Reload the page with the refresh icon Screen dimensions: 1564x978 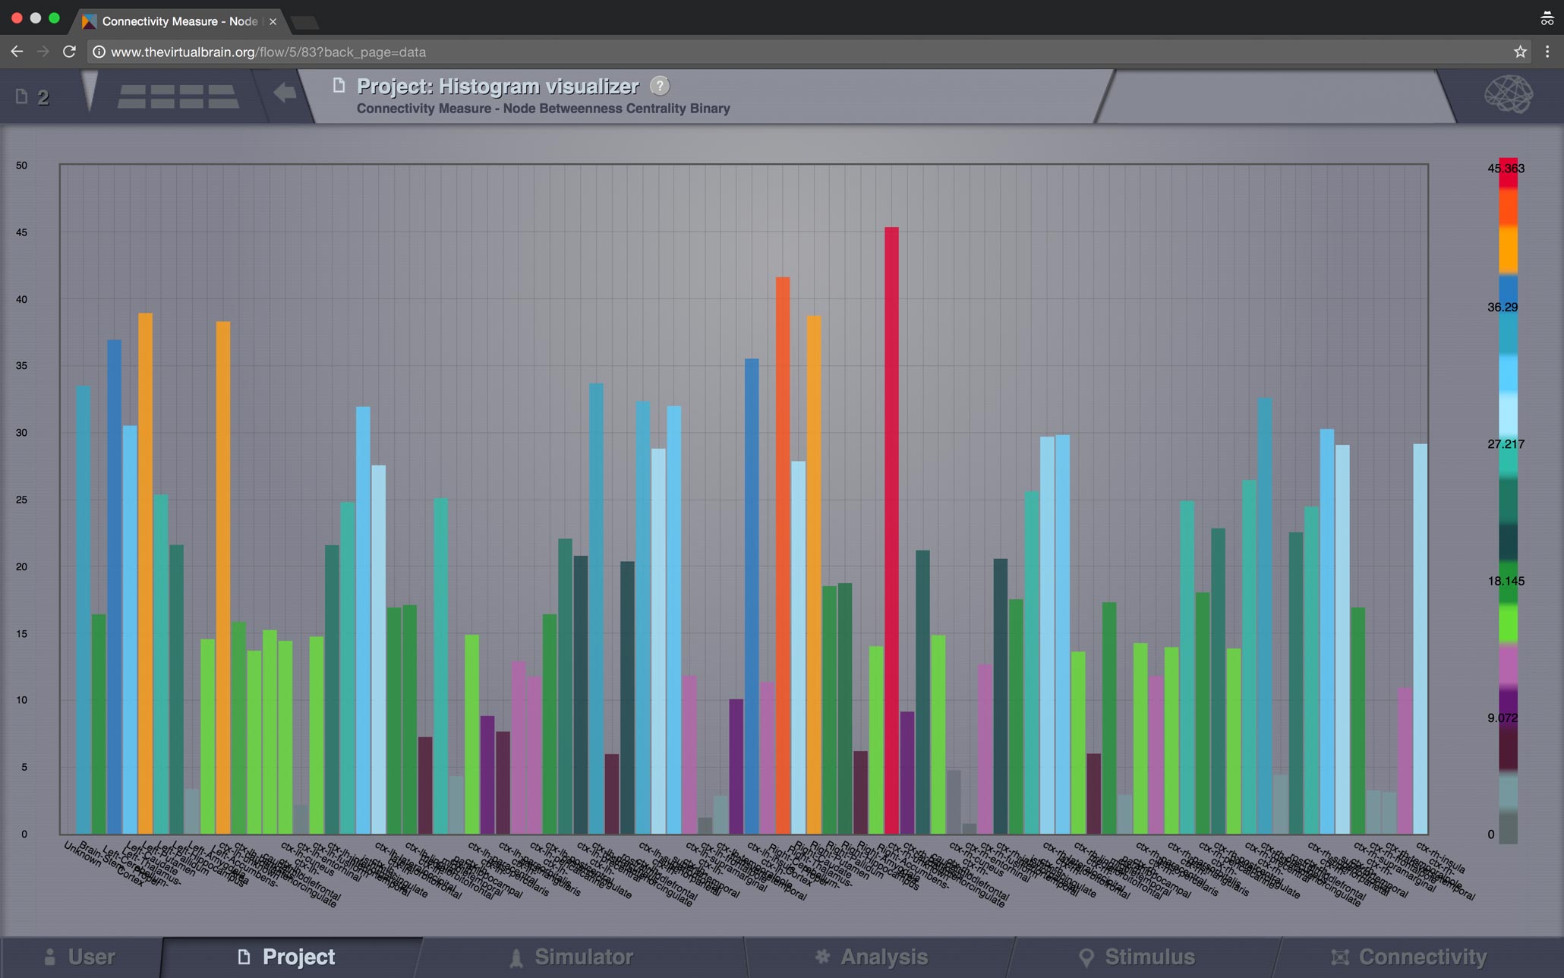(x=69, y=52)
